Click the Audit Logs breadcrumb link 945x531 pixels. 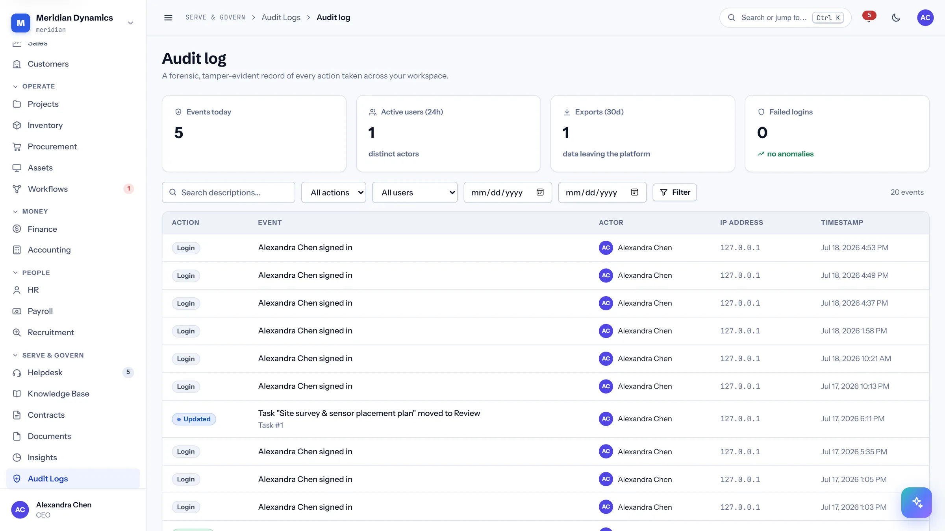click(x=281, y=17)
